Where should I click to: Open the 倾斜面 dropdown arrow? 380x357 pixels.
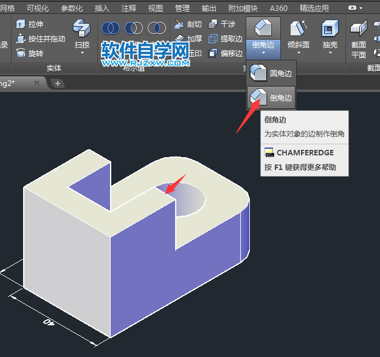[x=298, y=53]
